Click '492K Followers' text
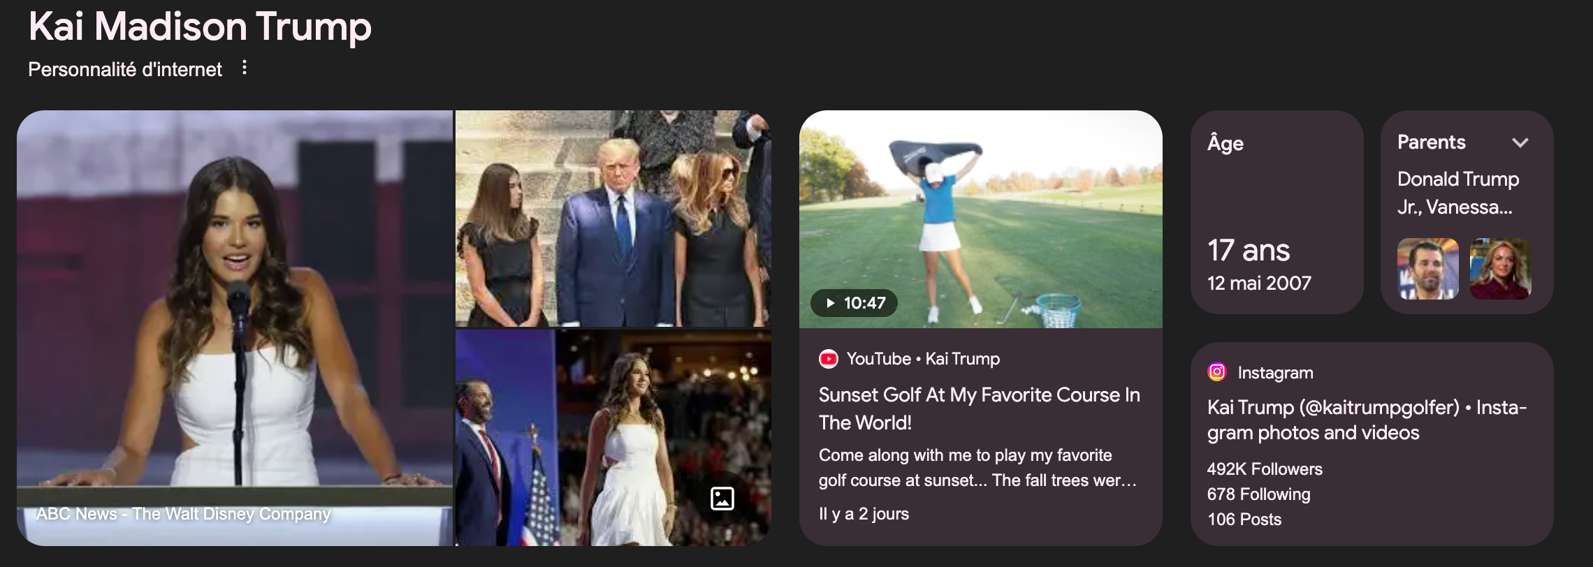Viewport: 1593px width, 567px height. 1265,469
